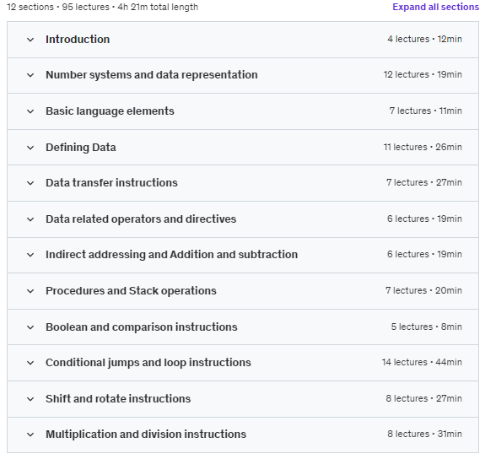Click the '4 lectures • 12min' label
485x459 pixels.
pos(424,40)
